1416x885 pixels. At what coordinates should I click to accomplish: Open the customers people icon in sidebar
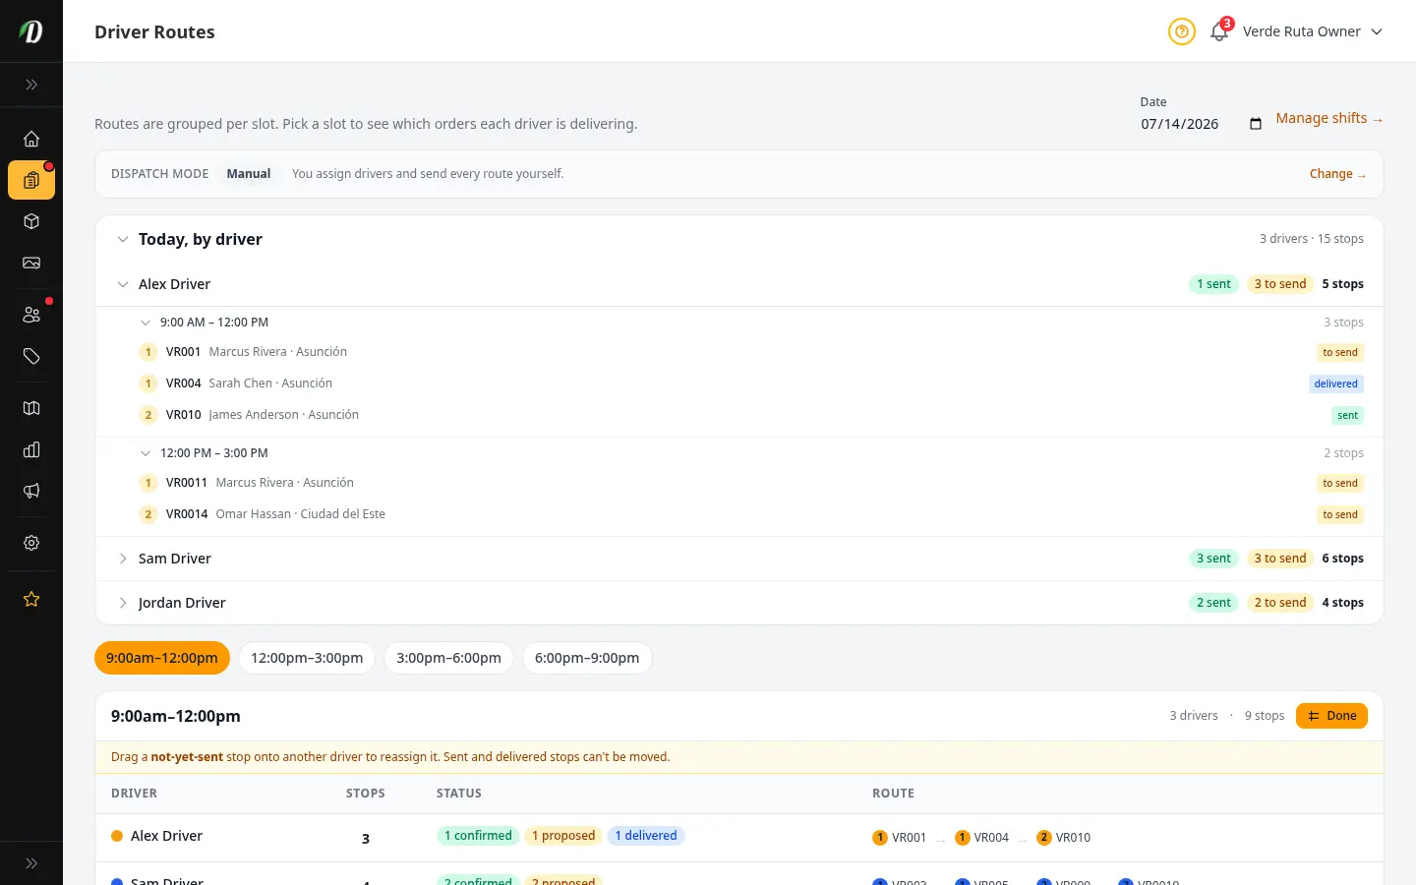click(31, 315)
